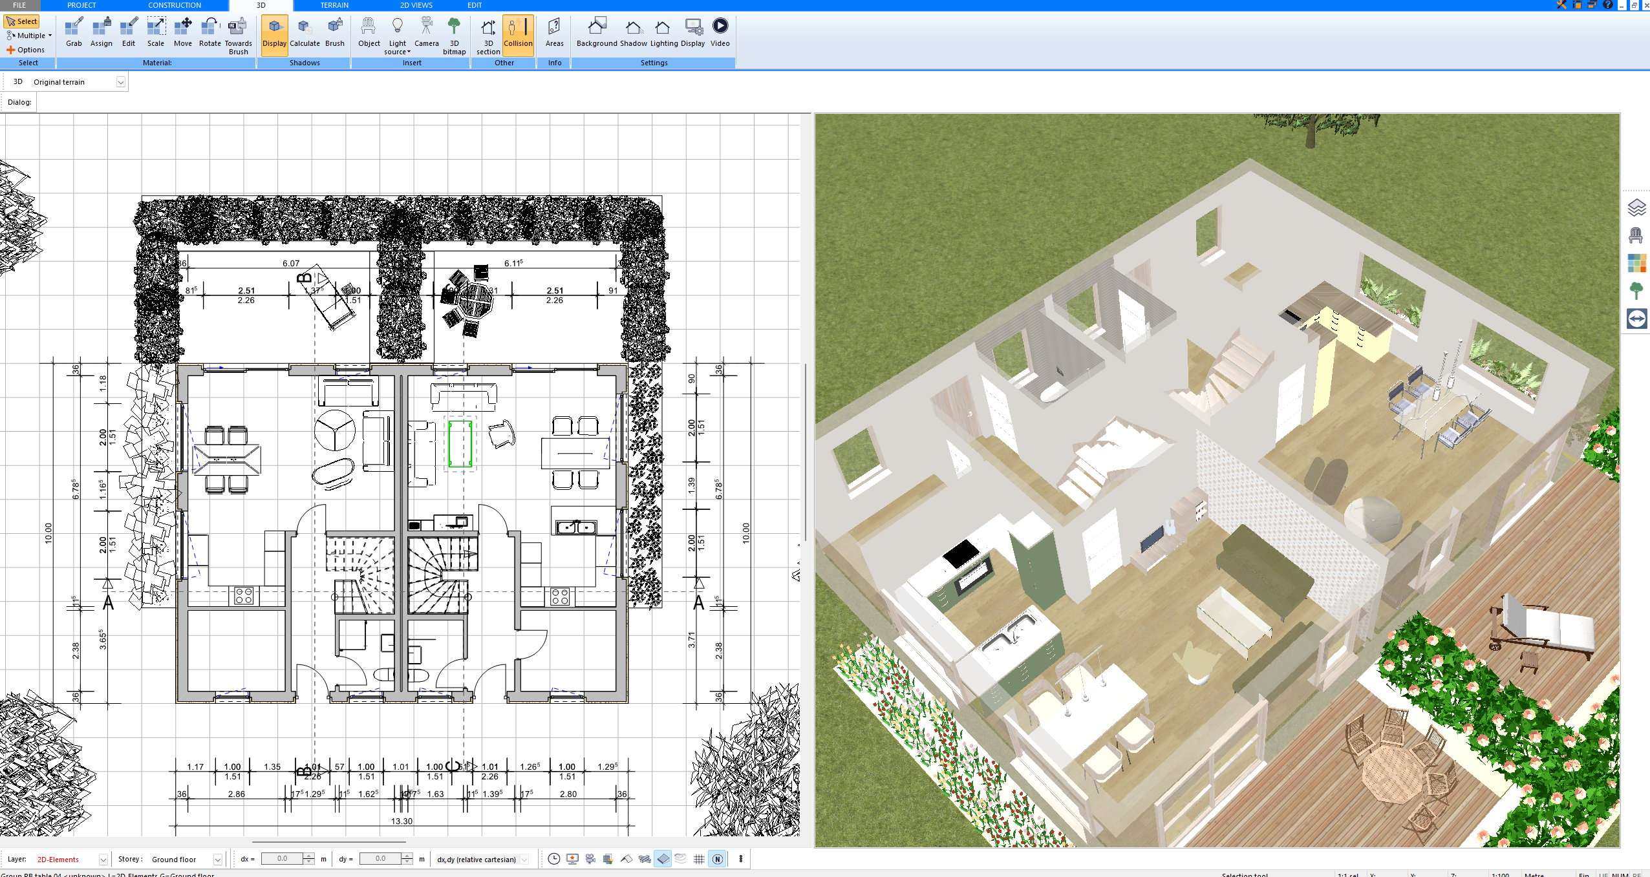Screen dimensions: 1650x877
Task: Open the FILE menu
Action: (19, 5)
